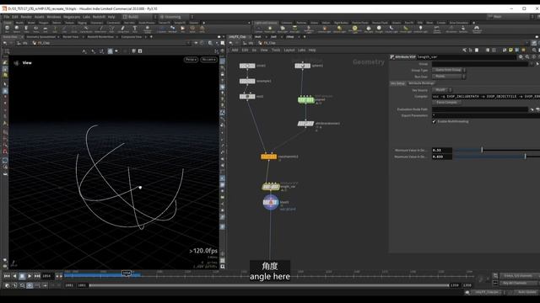540x303 pixels.
Task: Click the Maximum Value field 0.633
Action: click(x=442, y=157)
